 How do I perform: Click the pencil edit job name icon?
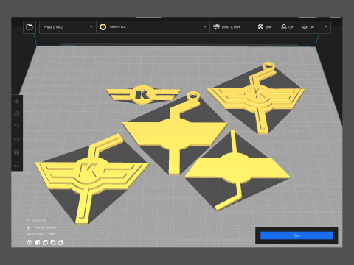click(29, 227)
